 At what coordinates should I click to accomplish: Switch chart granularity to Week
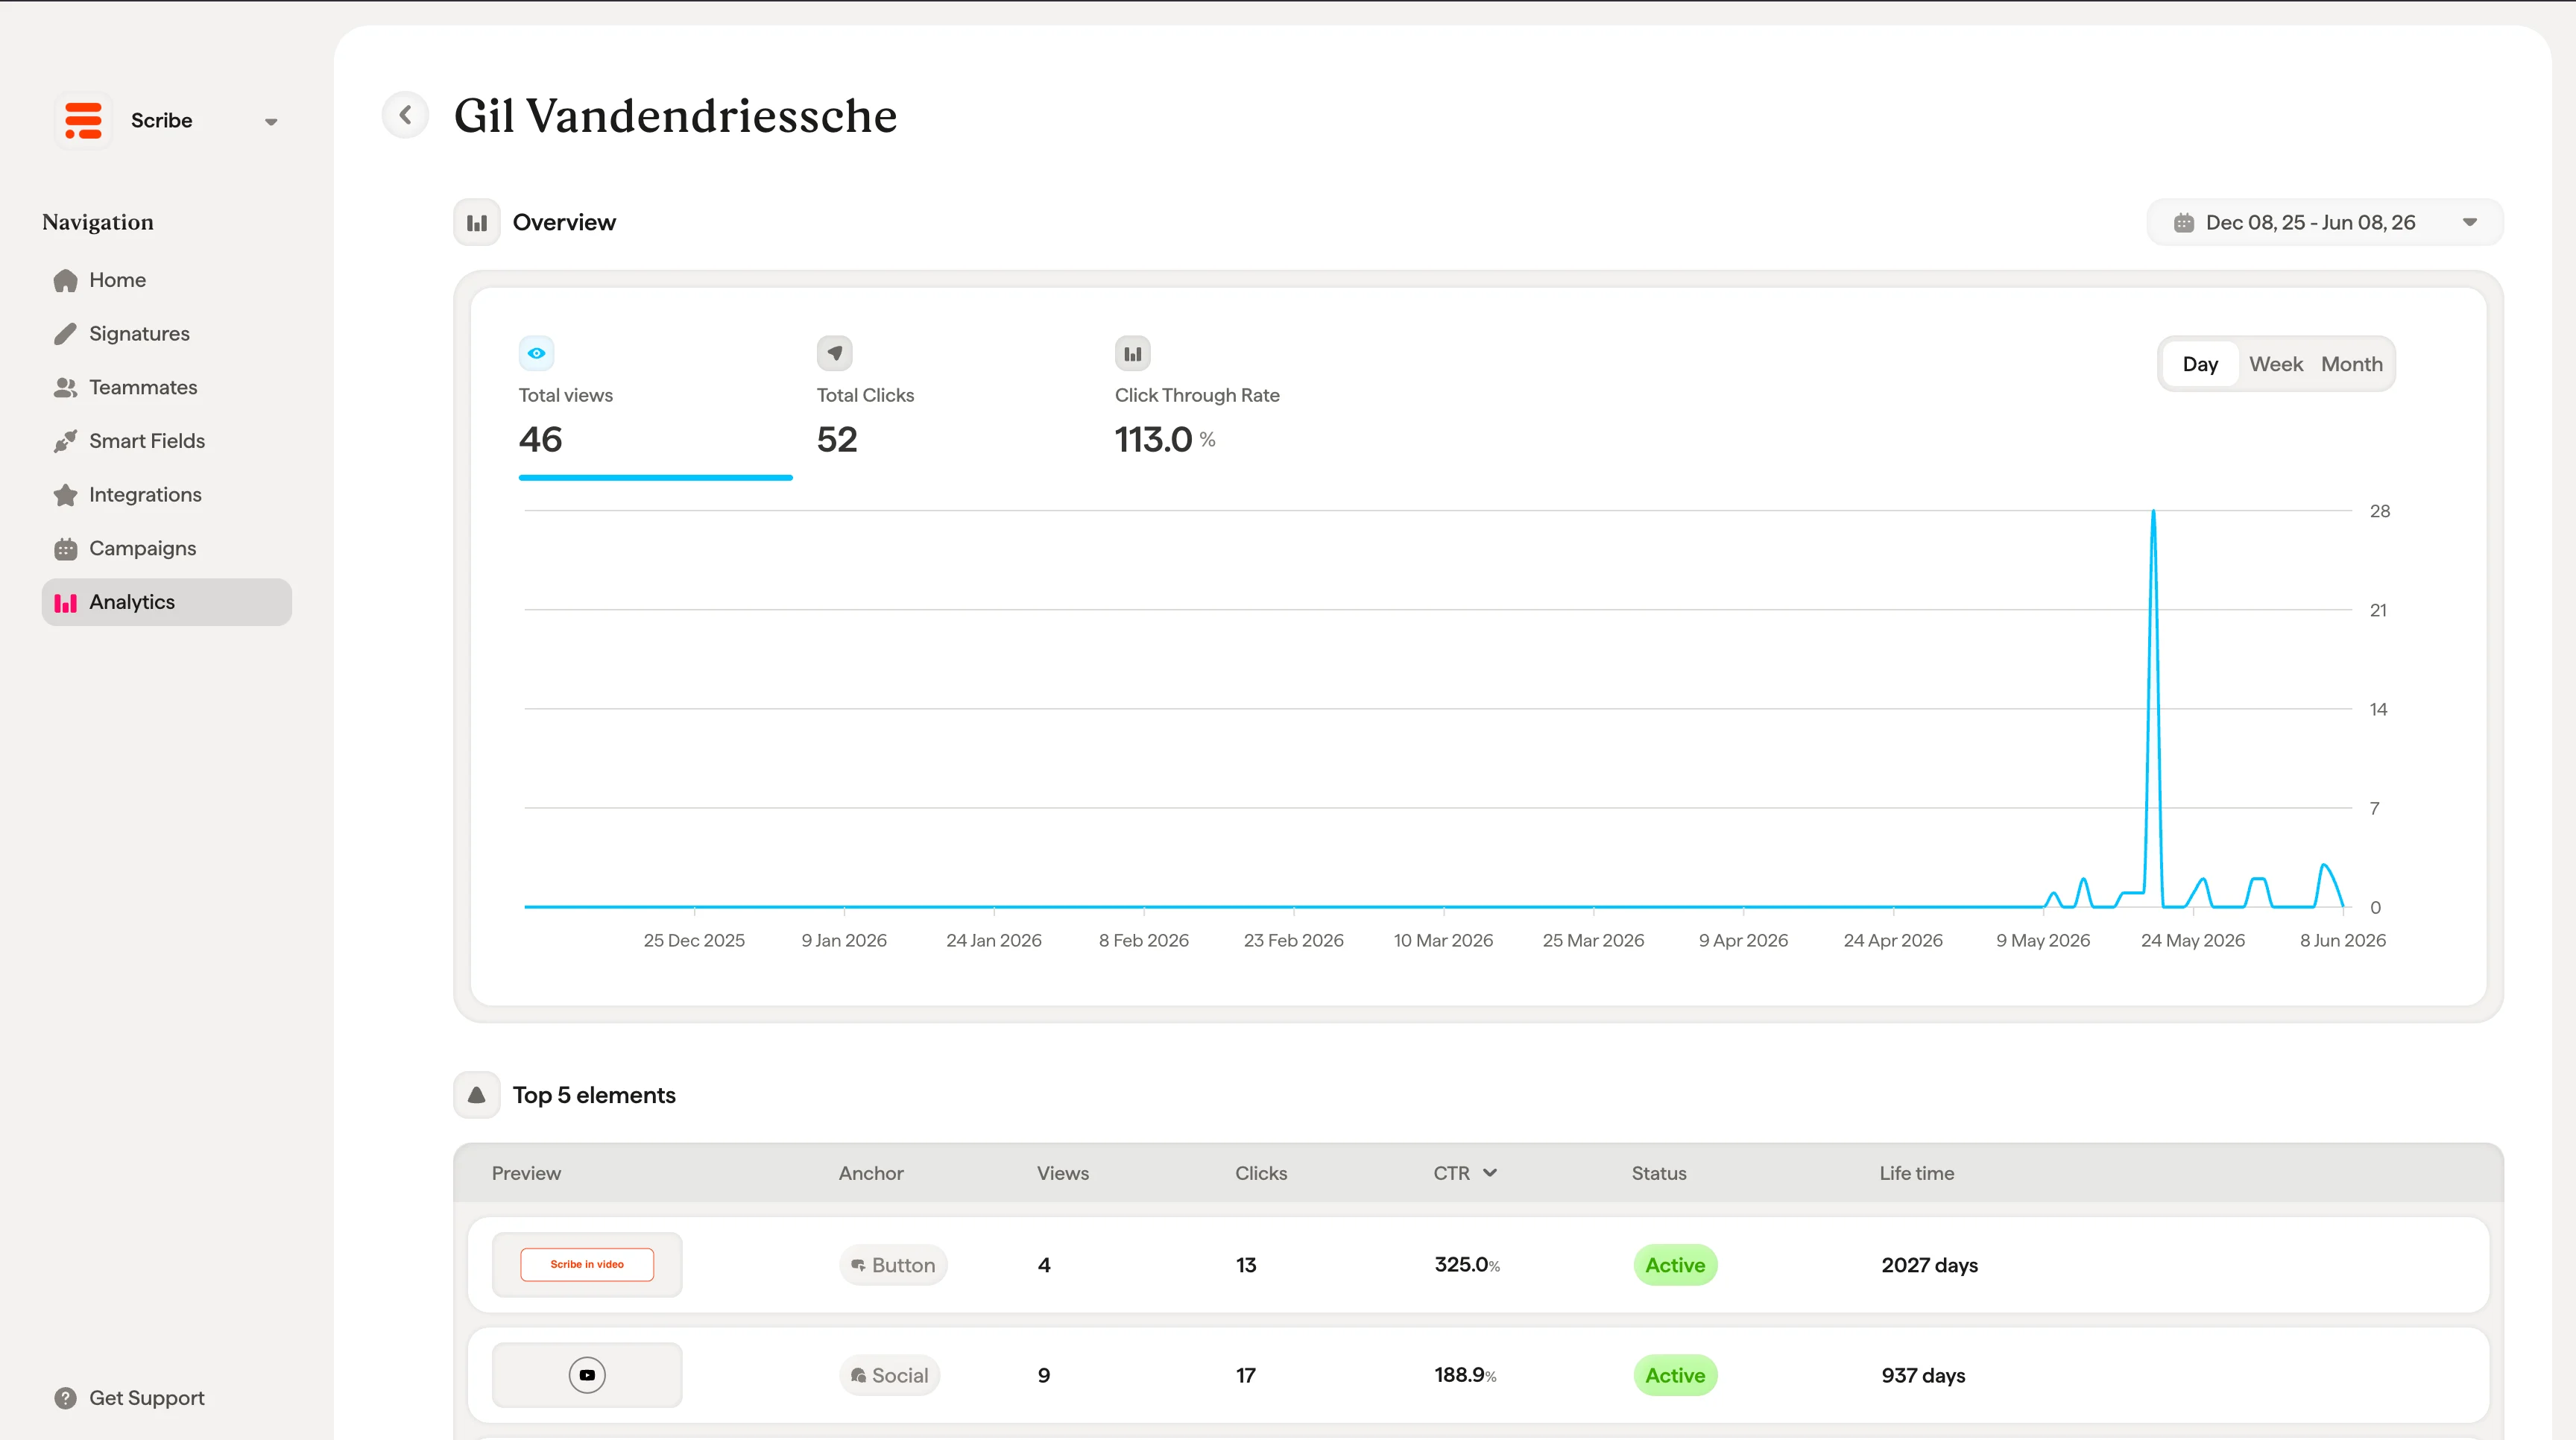(x=2276, y=364)
